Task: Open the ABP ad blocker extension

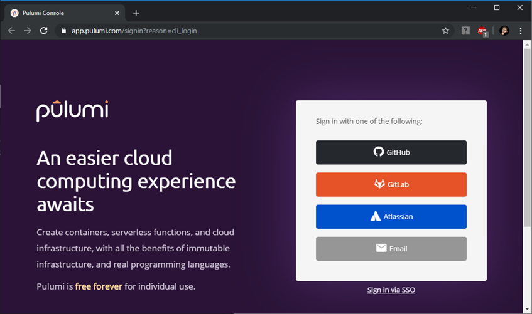Action: [482, 31]
